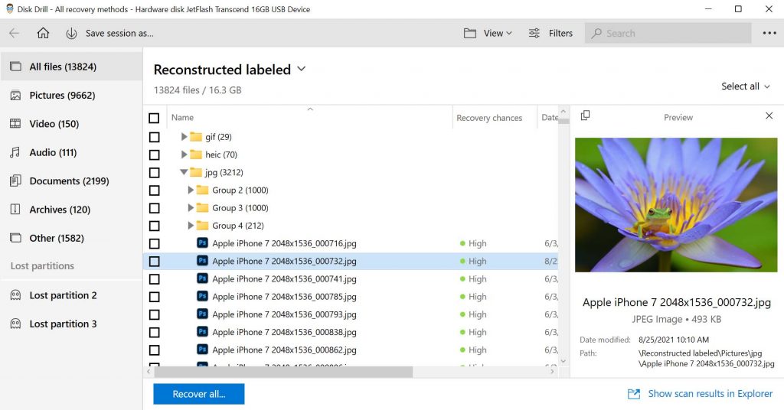
Task: Check the box for the gif folder
Action: [154, 137]
